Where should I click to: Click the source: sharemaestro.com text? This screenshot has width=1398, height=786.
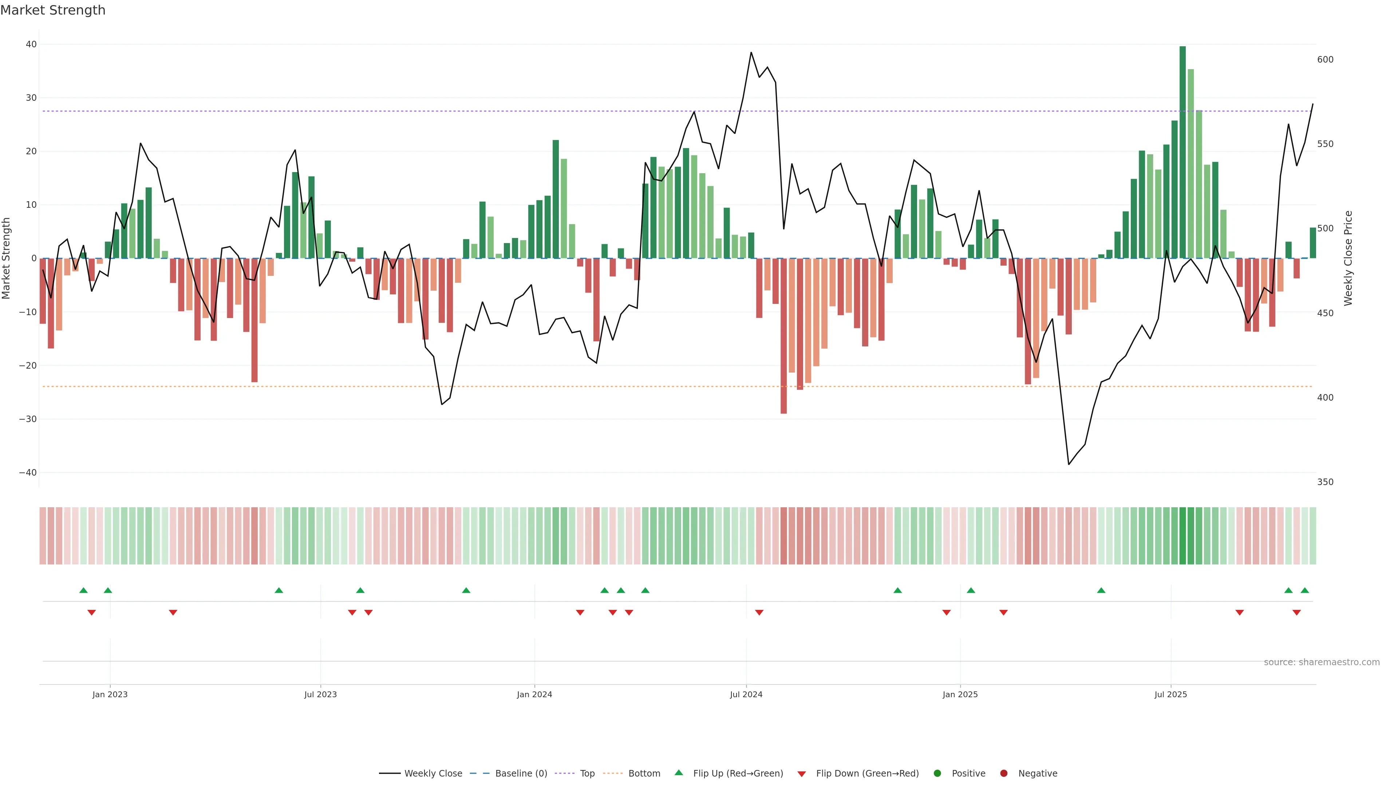[1322, 662]
